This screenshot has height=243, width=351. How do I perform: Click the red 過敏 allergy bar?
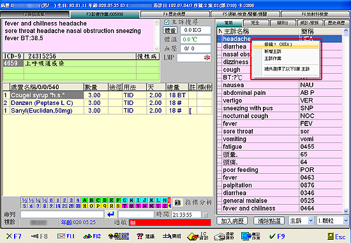coord(170,223)
